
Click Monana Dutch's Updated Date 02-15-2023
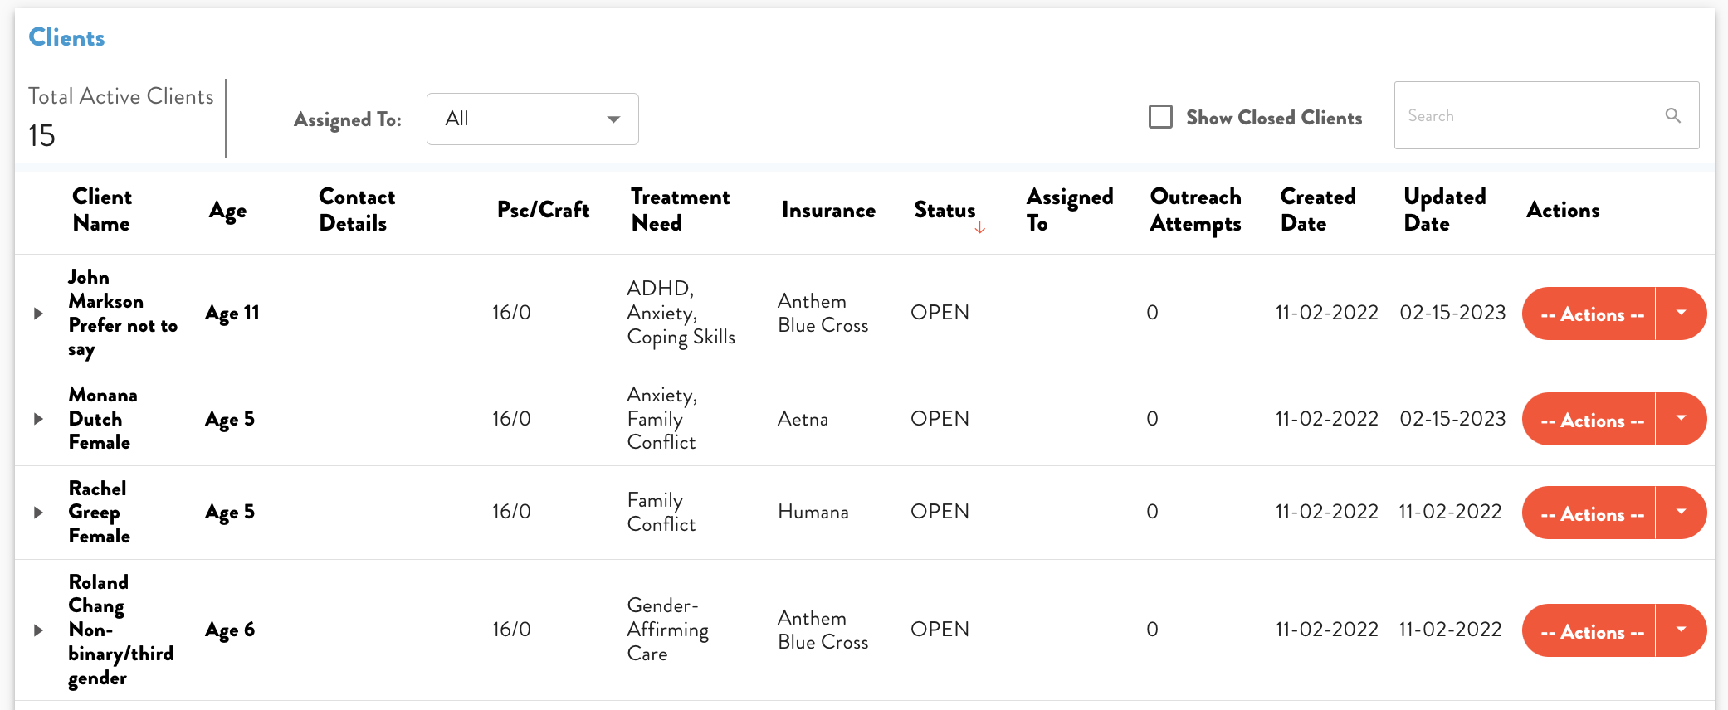tap(1452, 419)
